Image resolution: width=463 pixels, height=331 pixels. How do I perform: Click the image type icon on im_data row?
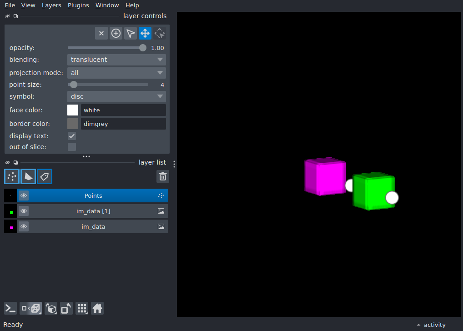click(161, 226)
